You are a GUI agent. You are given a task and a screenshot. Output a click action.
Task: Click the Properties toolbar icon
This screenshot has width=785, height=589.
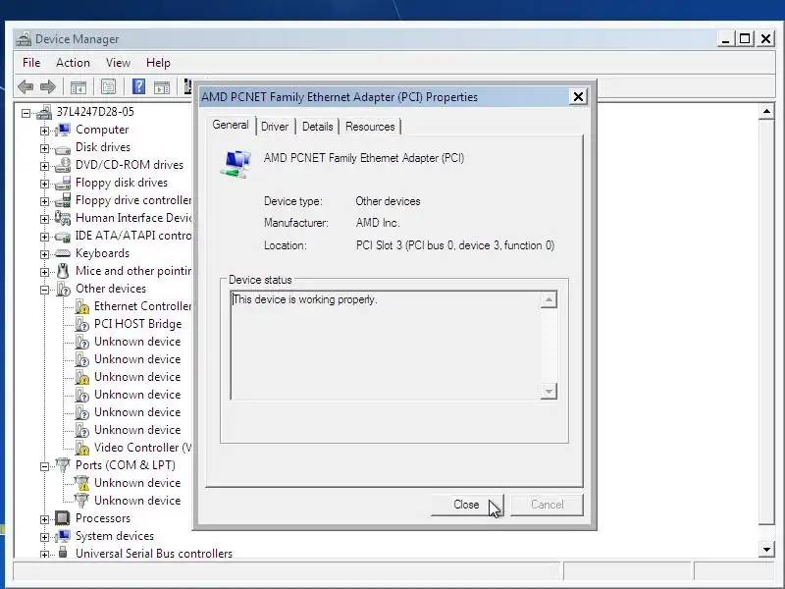click(x=108, y=87)
